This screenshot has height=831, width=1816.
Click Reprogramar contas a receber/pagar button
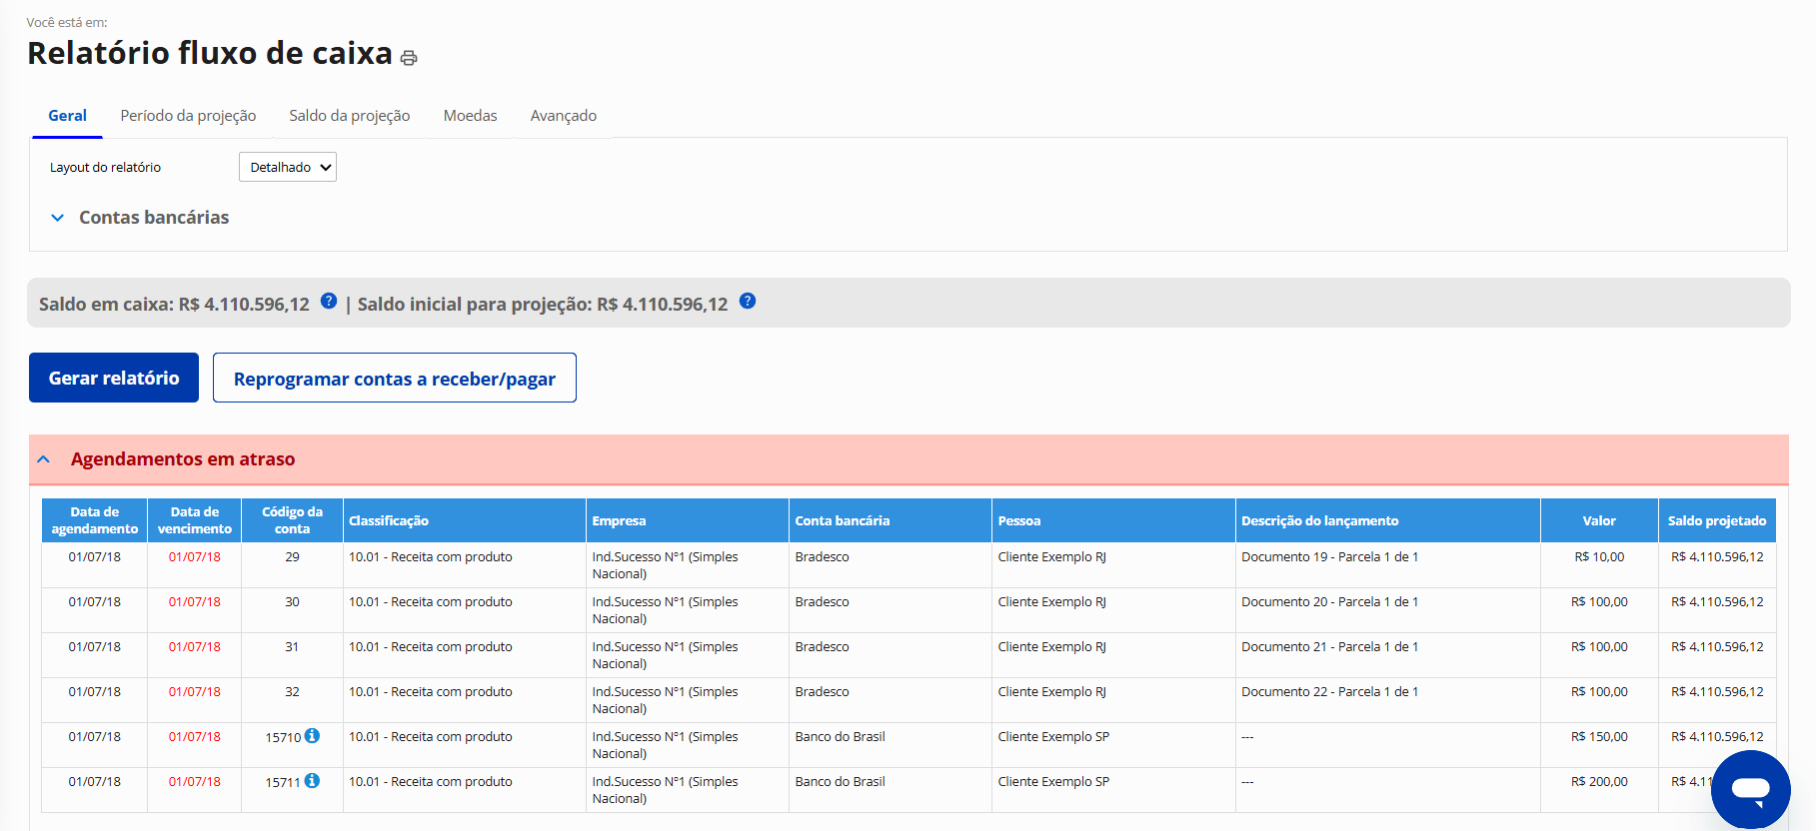pyautogui.click(x=394, y=379)
